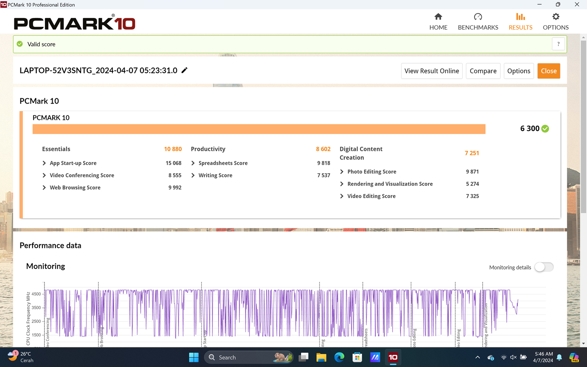Screen dimensions: 587x367
Task: Expand Photo Editing Score details
Action: (x=342, y=172)
